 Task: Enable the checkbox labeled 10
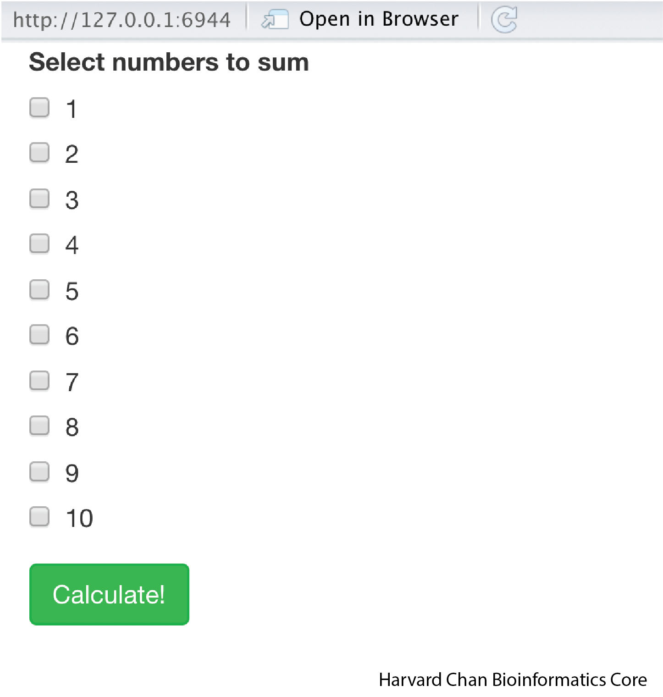39,517
